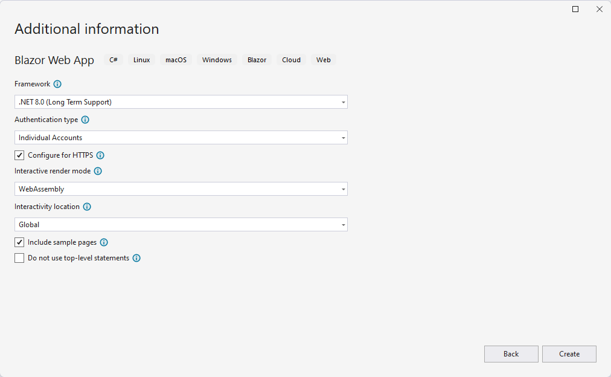611x377 pixels.
Task: Click the Cloud tag
Action: pyautogui.click(x=291, y=60)
